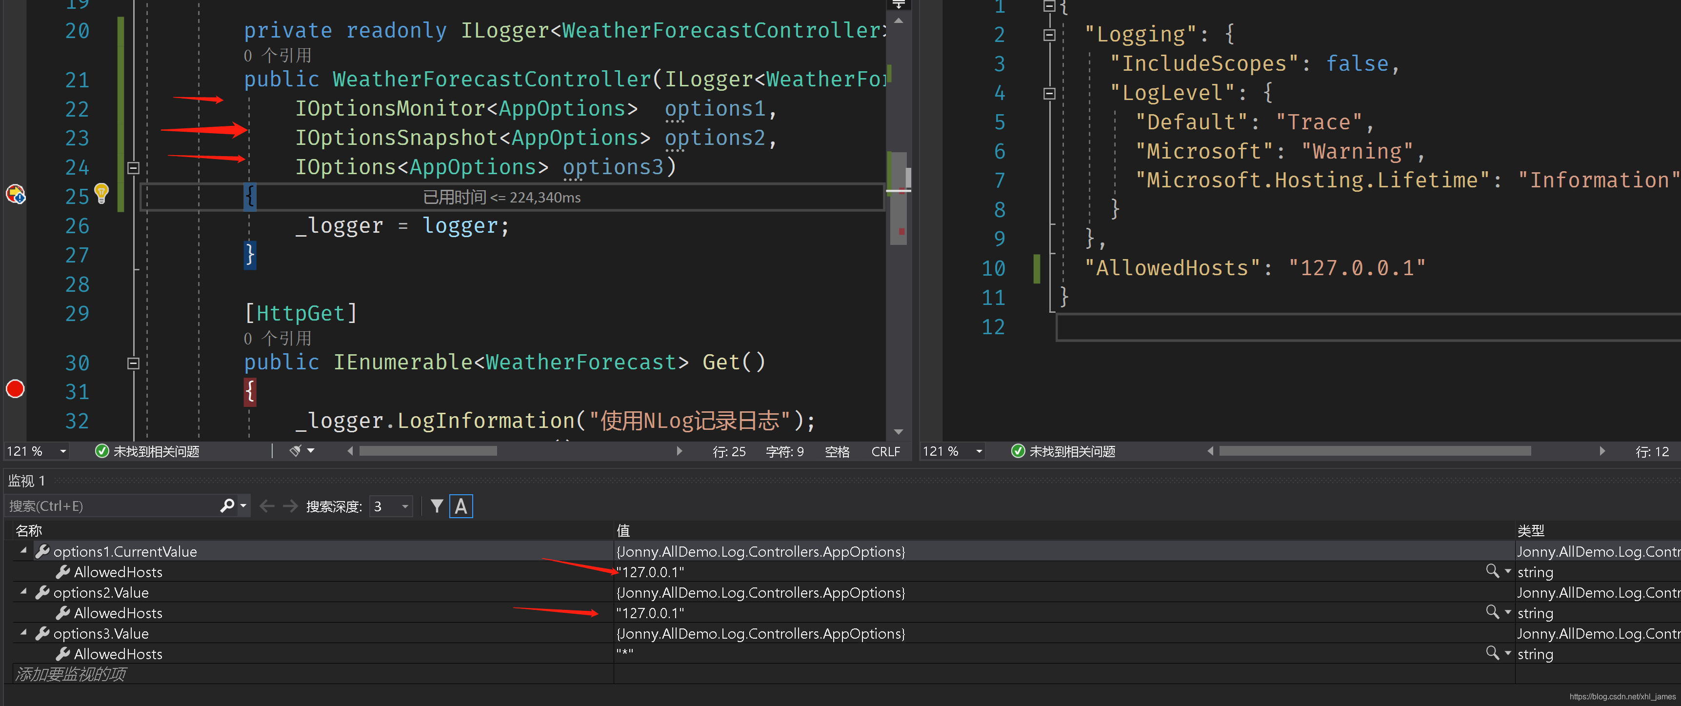
Task: Open the 121 % zoom dropdown in the JSON editor
Action: [980, 451]
